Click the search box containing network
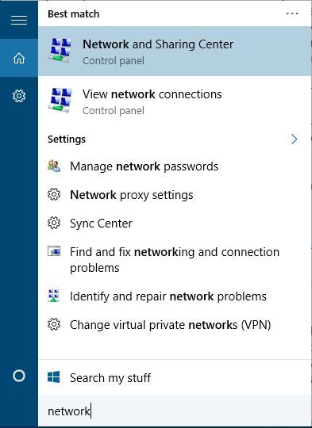This screenshot has height=428, width=312. [175, 411]
